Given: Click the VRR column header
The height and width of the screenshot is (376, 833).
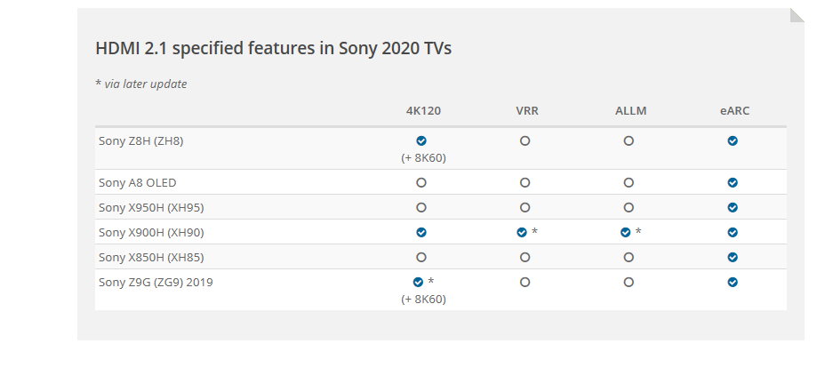Looking at the screenshot, I should pos(527,111).
